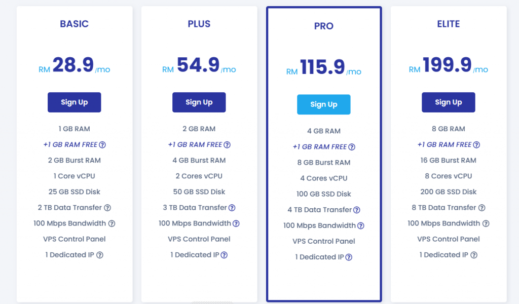Sign up for the BASIC plan
The width and height of the screenshot is (519, 304).
coord(74,102)
